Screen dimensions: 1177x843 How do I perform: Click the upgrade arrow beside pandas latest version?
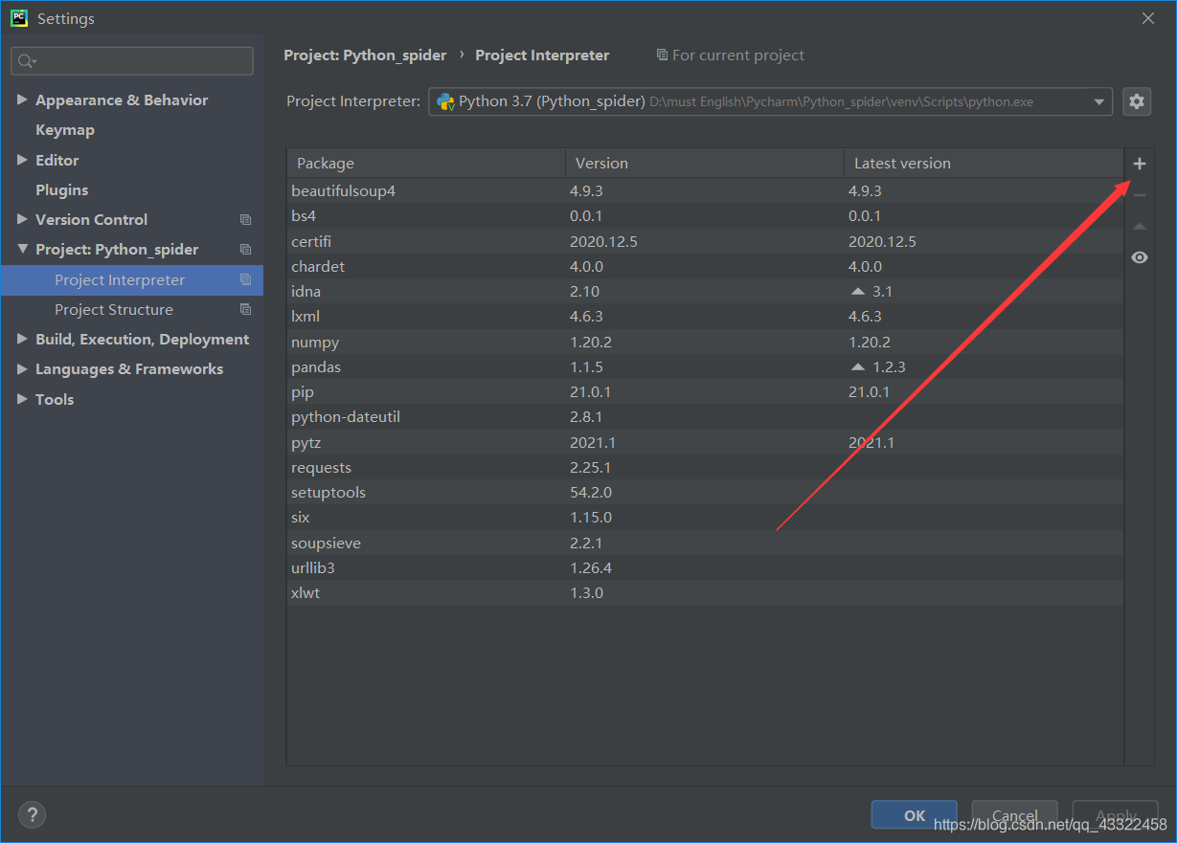coord(857,366)
